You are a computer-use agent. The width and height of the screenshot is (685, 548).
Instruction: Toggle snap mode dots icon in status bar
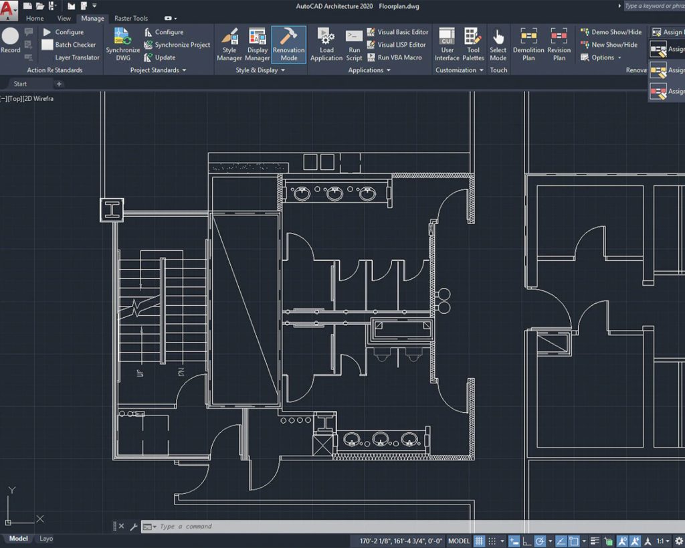point(492,541)
